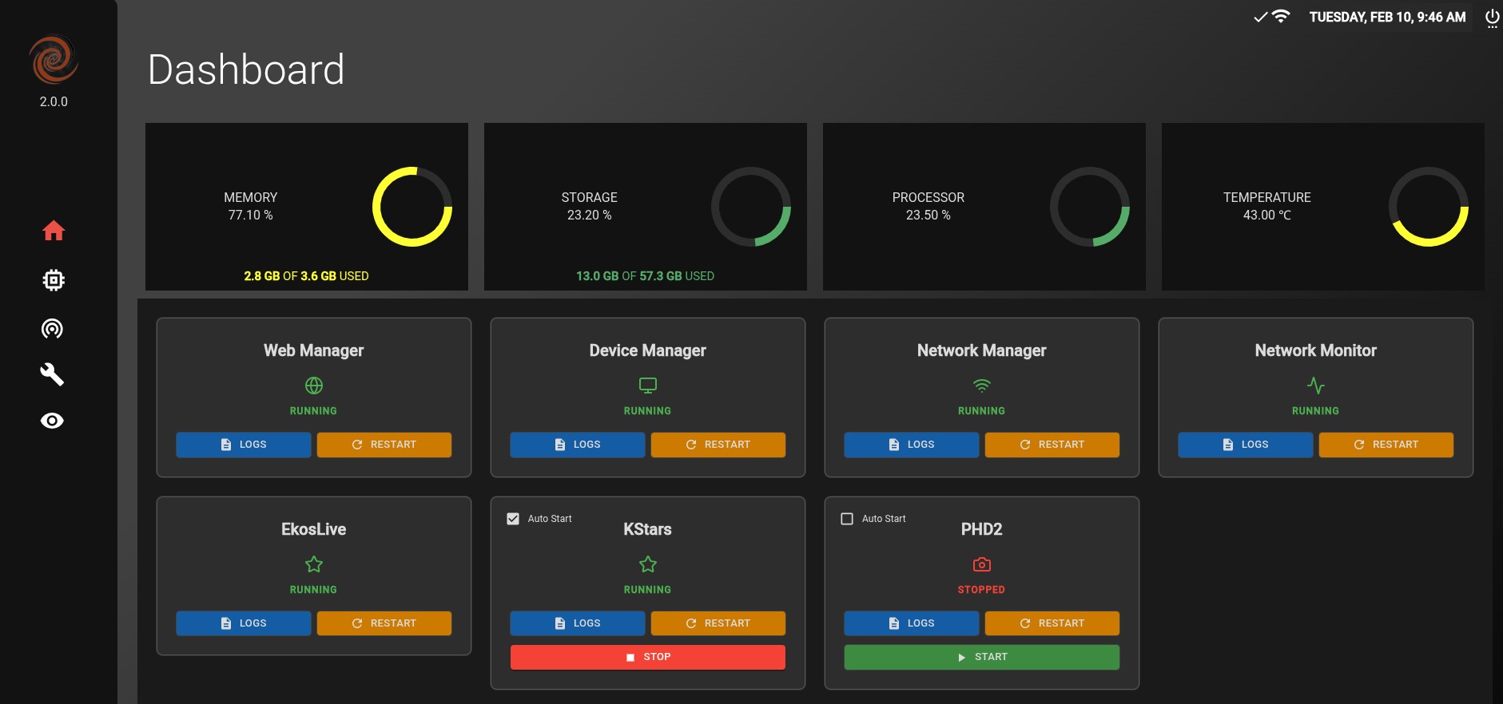Restart the Web Manager service

tap(384, 445)
